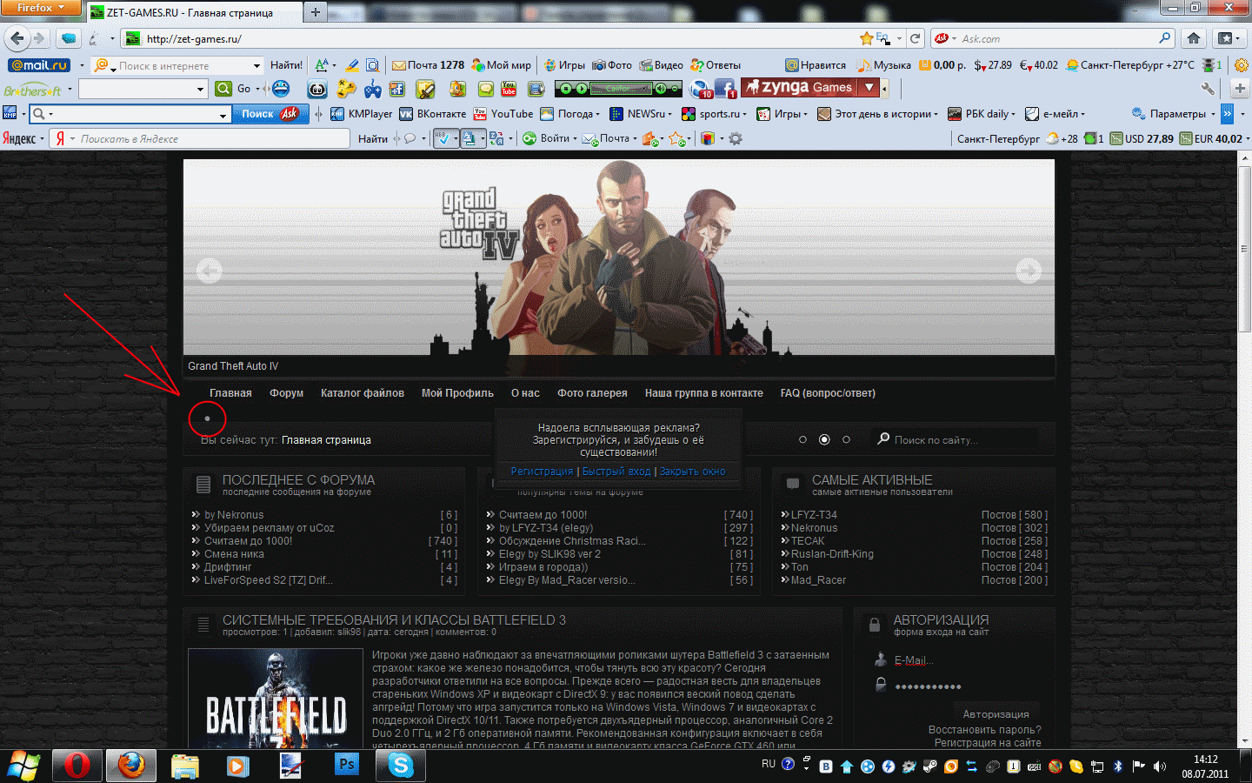Screen dimensions: 1252x783
Task: Select the middle slider radio dot
Action: click(824, 440)
